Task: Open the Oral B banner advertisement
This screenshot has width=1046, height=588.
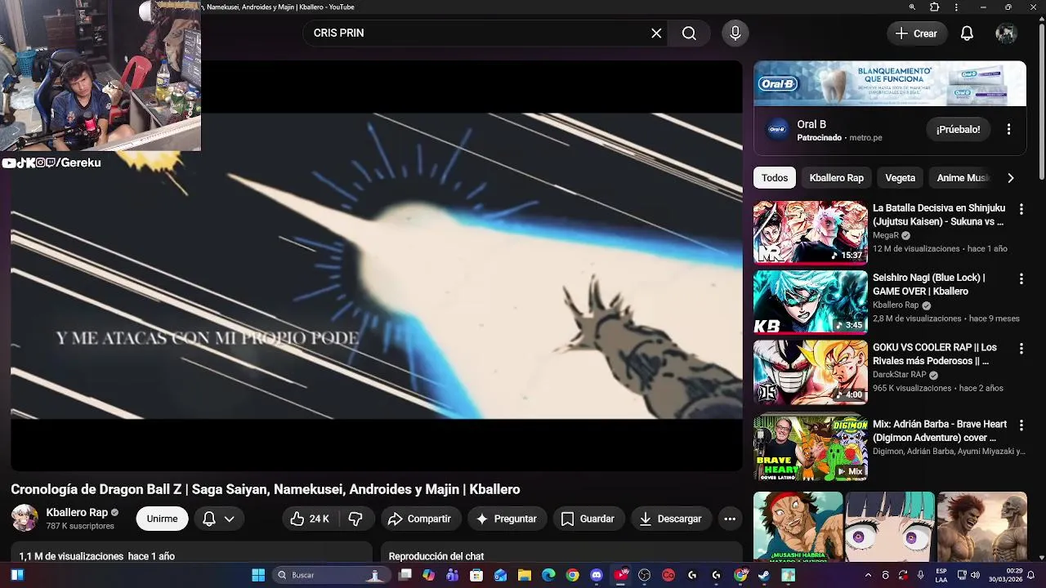Action: tap(890, 83)
